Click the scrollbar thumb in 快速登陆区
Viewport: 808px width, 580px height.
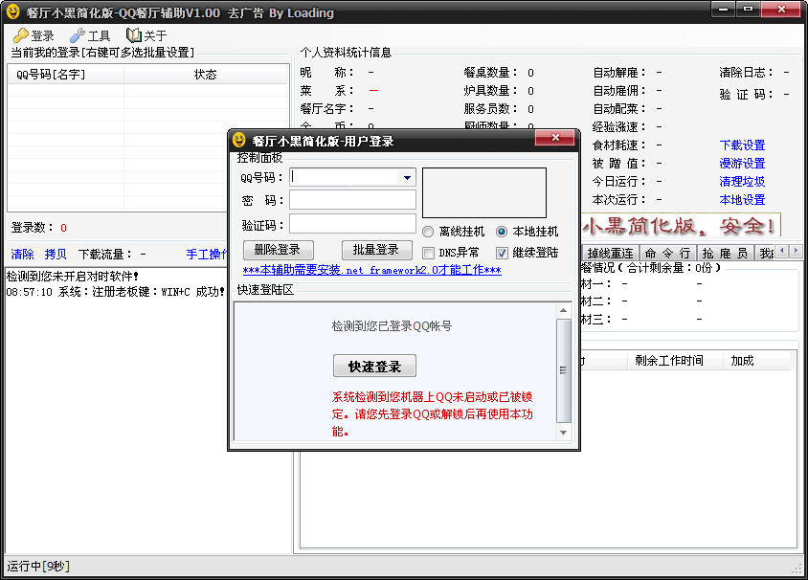[563, 370]
